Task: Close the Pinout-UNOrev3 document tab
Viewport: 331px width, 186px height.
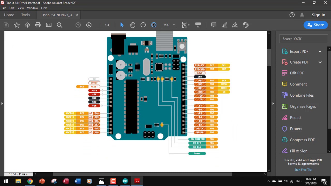Action: pyautogui.click(x=77, y=15)
